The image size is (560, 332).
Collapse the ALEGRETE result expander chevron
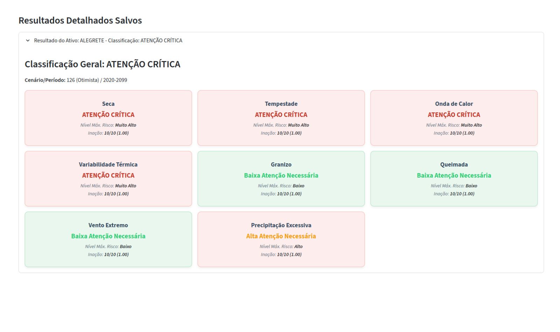pyautogui.click(x=28, y=40)
